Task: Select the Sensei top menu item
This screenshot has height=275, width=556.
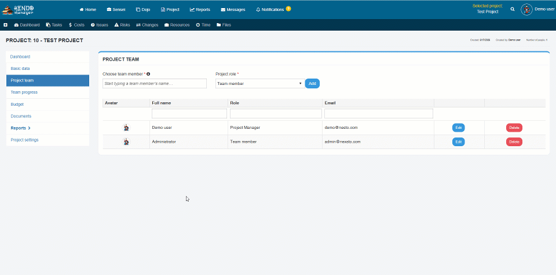Action: pos(116,10)
